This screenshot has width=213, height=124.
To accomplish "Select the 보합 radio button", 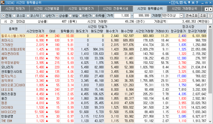I will pos(70,16).
